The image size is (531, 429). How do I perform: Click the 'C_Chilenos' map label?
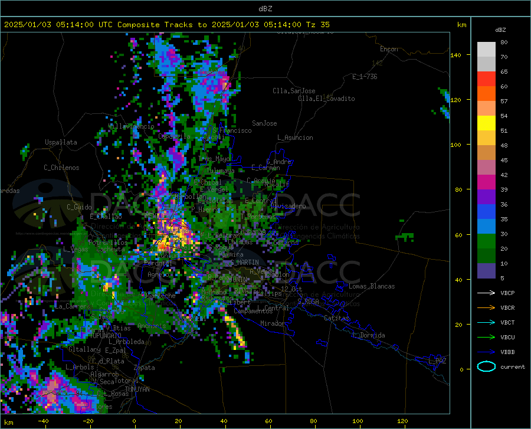pyautogui.click(x=61, y=168)
